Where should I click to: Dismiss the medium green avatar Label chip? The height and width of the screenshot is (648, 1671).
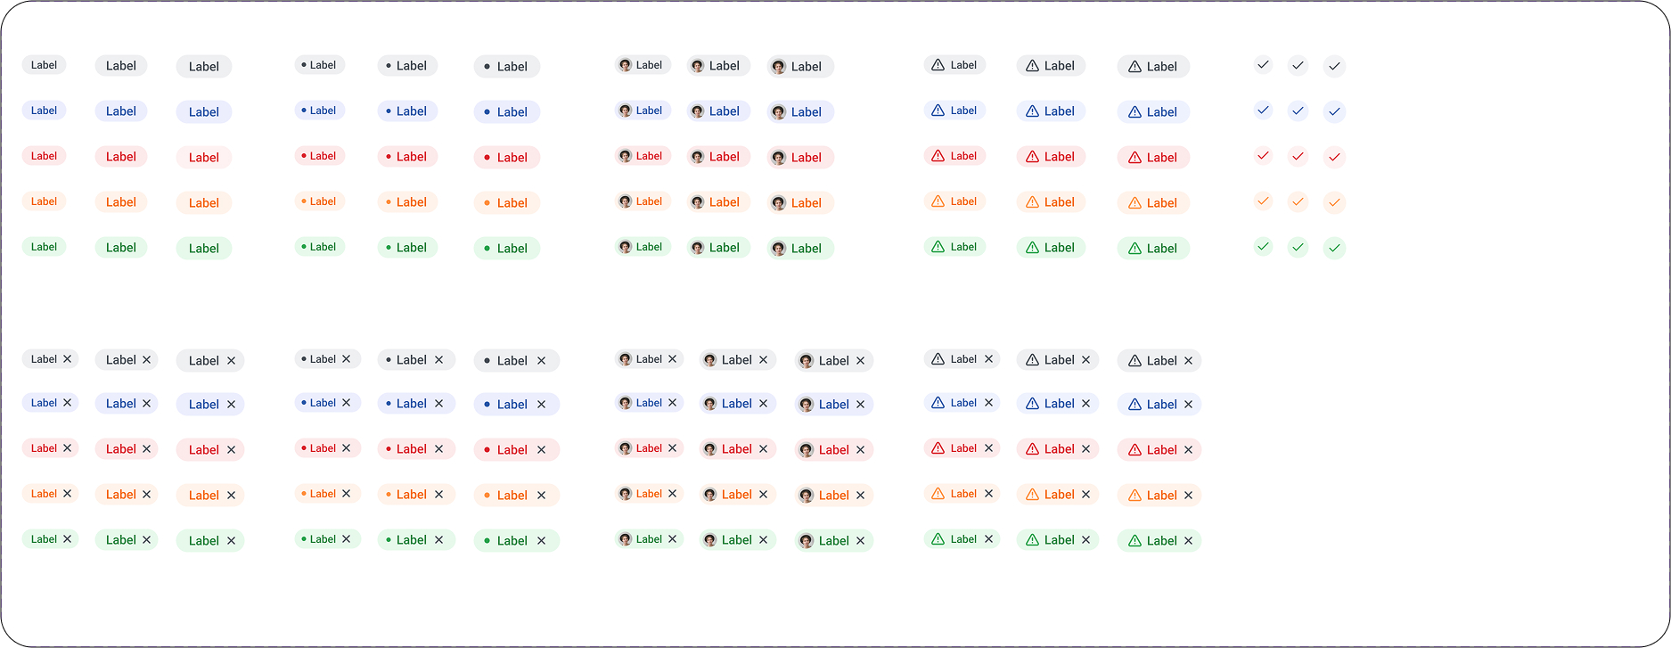(x=763, y=540)
